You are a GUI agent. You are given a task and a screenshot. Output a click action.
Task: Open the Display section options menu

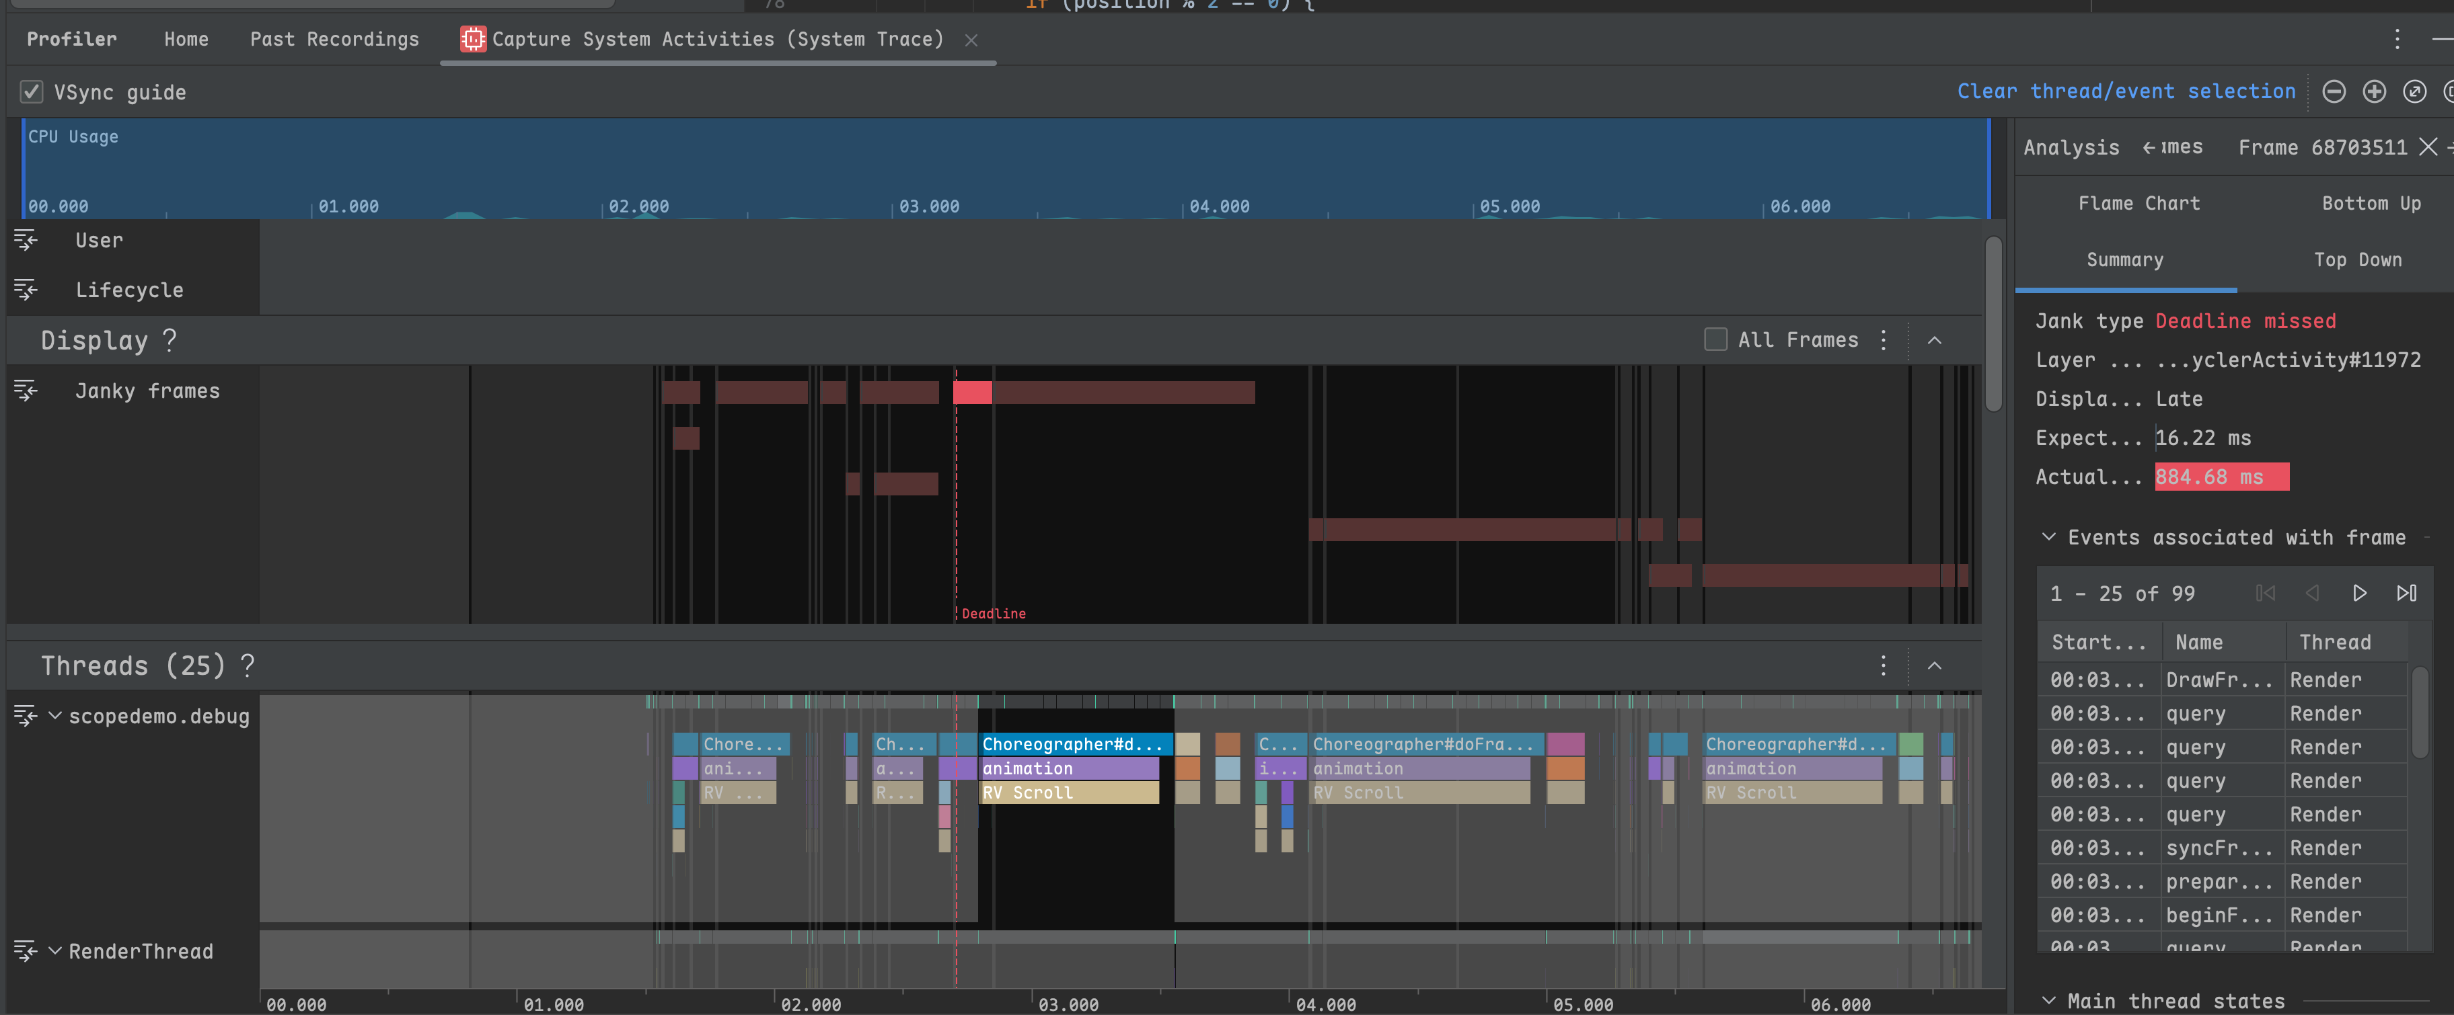pyautogui.click(x=1884, y=340)
